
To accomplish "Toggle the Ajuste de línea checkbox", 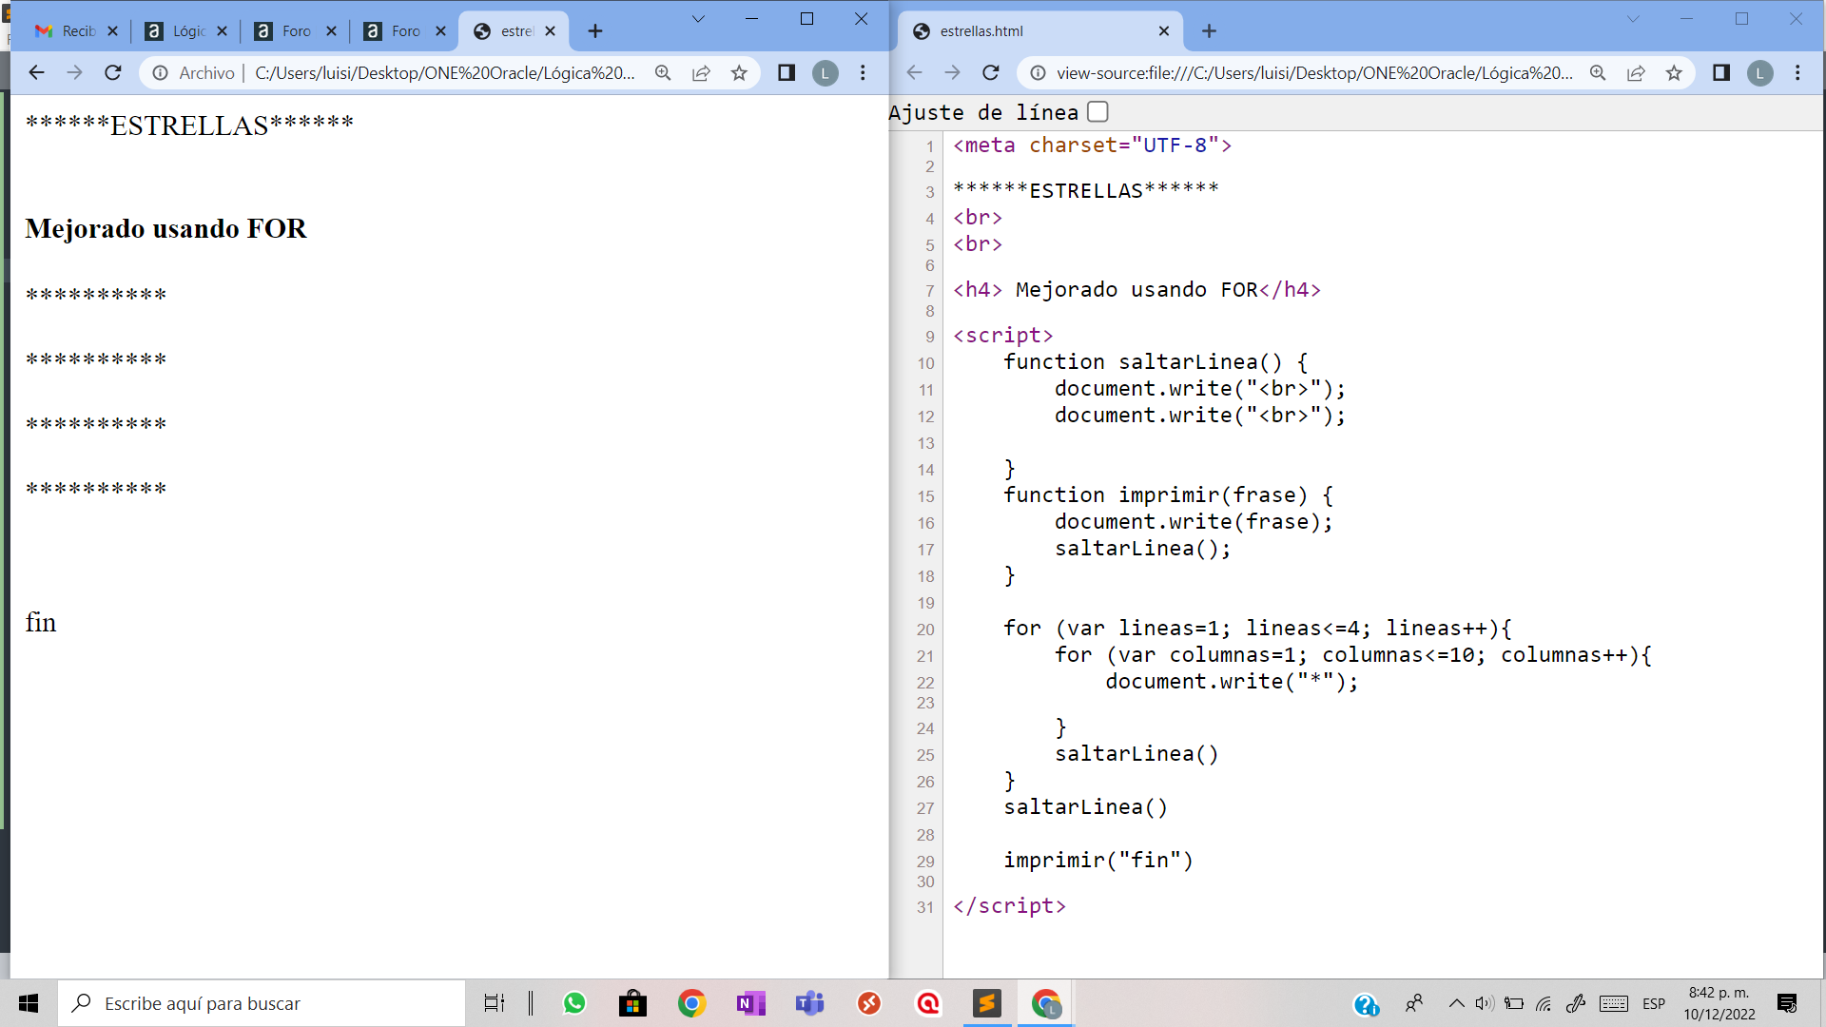I will 1098,112.
